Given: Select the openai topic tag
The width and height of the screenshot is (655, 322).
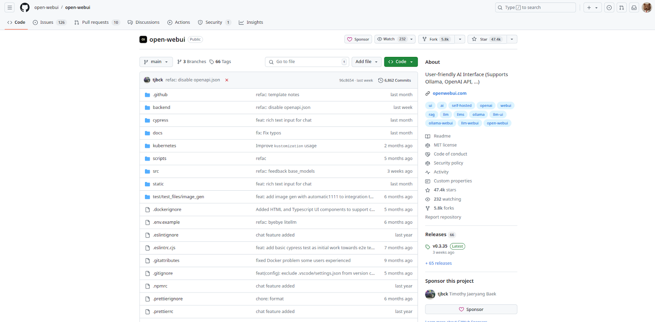Looking at the screenshot, I should click(x=486, y=106).
